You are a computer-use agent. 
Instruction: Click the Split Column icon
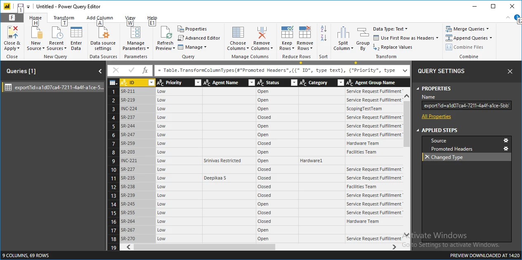click(x=343, y=33)
